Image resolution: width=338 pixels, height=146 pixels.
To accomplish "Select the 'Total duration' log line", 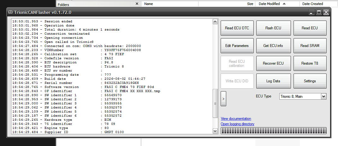I will pos(66,30).
